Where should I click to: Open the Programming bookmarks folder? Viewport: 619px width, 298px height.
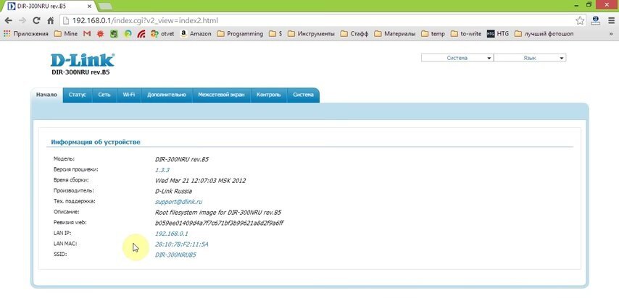click(240, 34)
